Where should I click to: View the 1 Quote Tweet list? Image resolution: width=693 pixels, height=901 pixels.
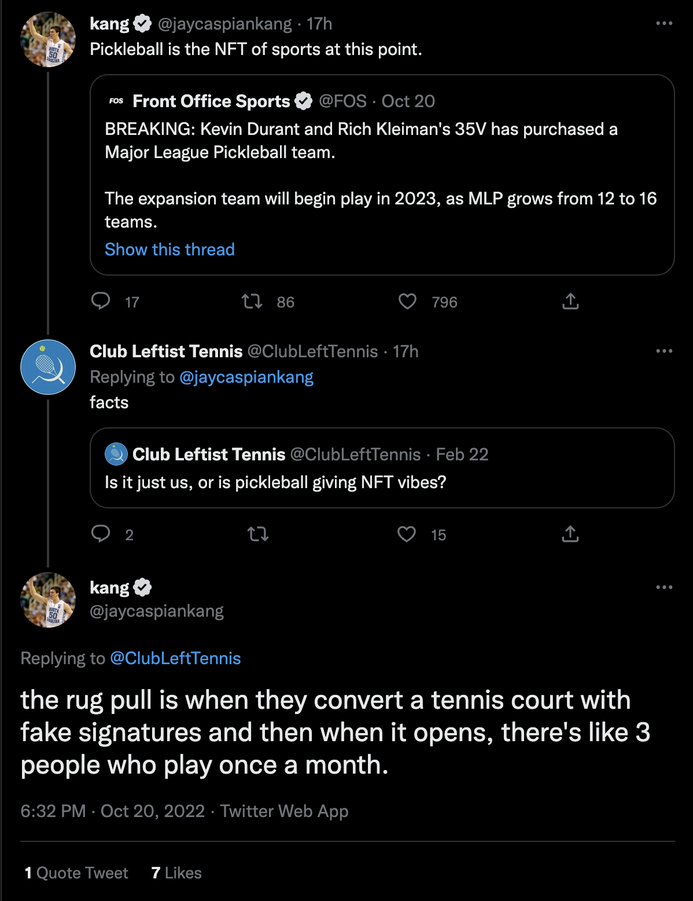pos(76,873)
